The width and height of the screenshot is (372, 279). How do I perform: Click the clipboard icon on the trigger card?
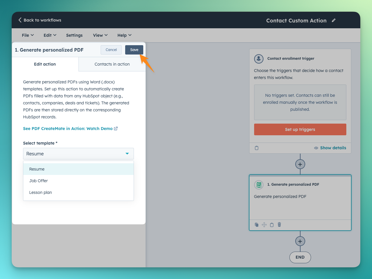coord(256,148)
